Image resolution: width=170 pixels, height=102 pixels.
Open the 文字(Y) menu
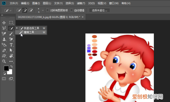point(58,3)
